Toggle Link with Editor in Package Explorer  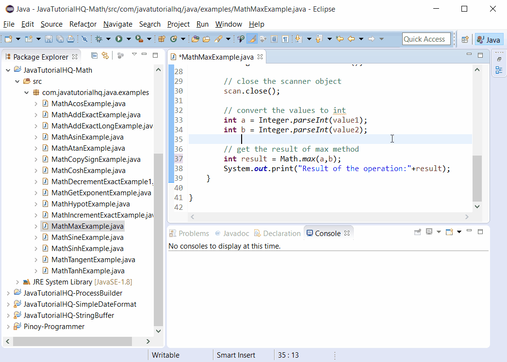click(x=105, y=56)
